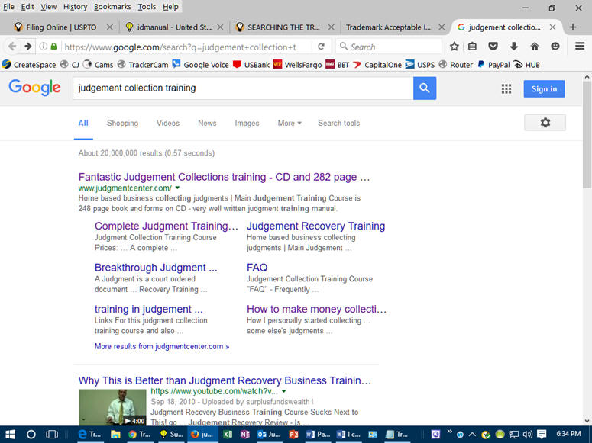This screenshot has height=443, width=592.
Task: Open the Firefox hamburger menu
Action: (x=577, y=47)
